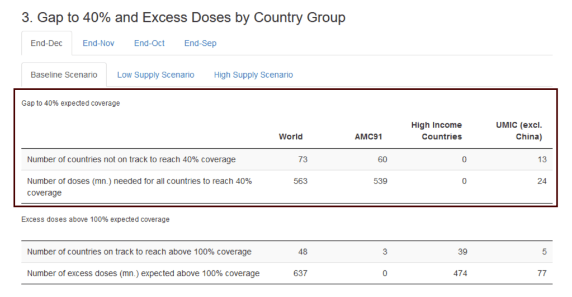Select the Baseline Scenario tab
This screenshot has width=572, height=297.
tap(64, 74)
